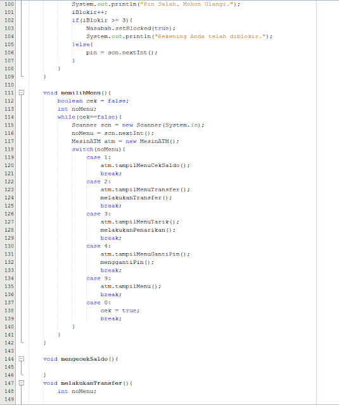Viewport: 339px width, 405px height.
Task: Click melakukanPenarikan(); call
Action: coord(138,230)
